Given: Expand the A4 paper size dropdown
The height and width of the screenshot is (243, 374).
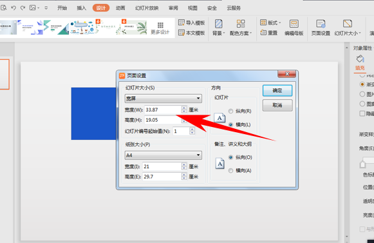Looking at the screenshot, I should 163,155.
